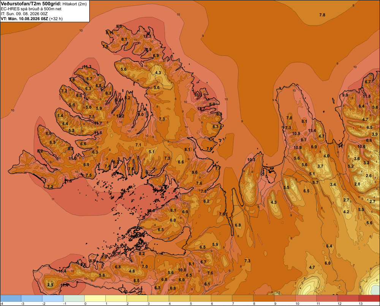Select the 7.1 temperature label in the central Westfjords
Image resolution: width=380 pixels, height=306 pixels.
(x=138, y=145)
